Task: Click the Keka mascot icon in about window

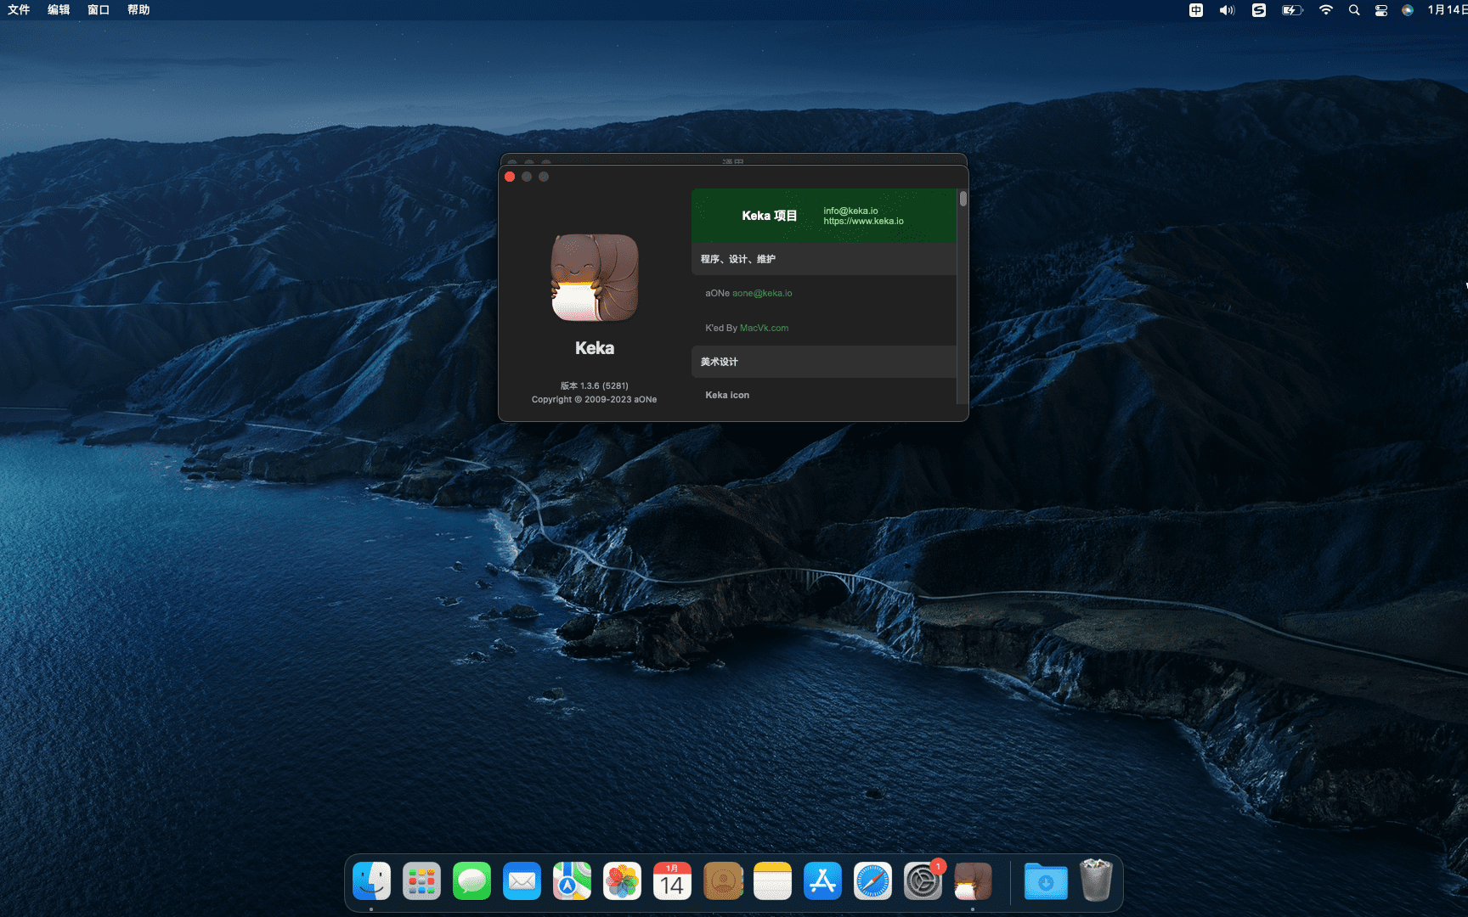Action: (x=594, y=279)
